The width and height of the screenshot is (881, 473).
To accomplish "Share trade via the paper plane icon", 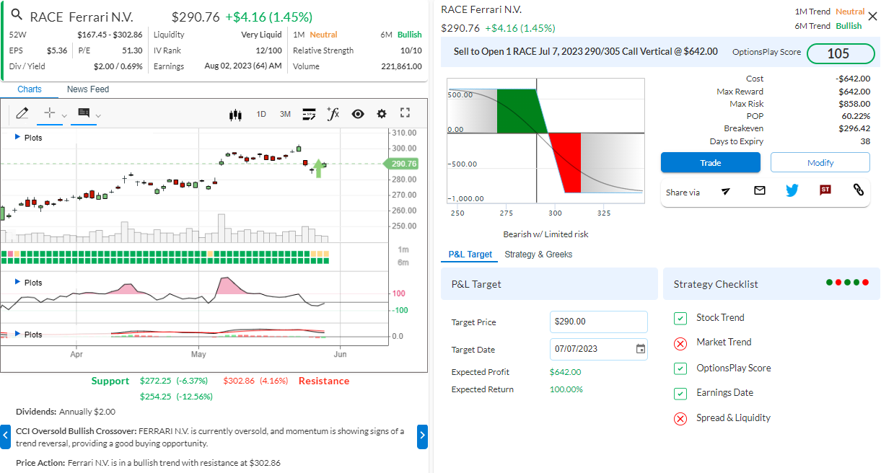I will click(x=726, y=191).
